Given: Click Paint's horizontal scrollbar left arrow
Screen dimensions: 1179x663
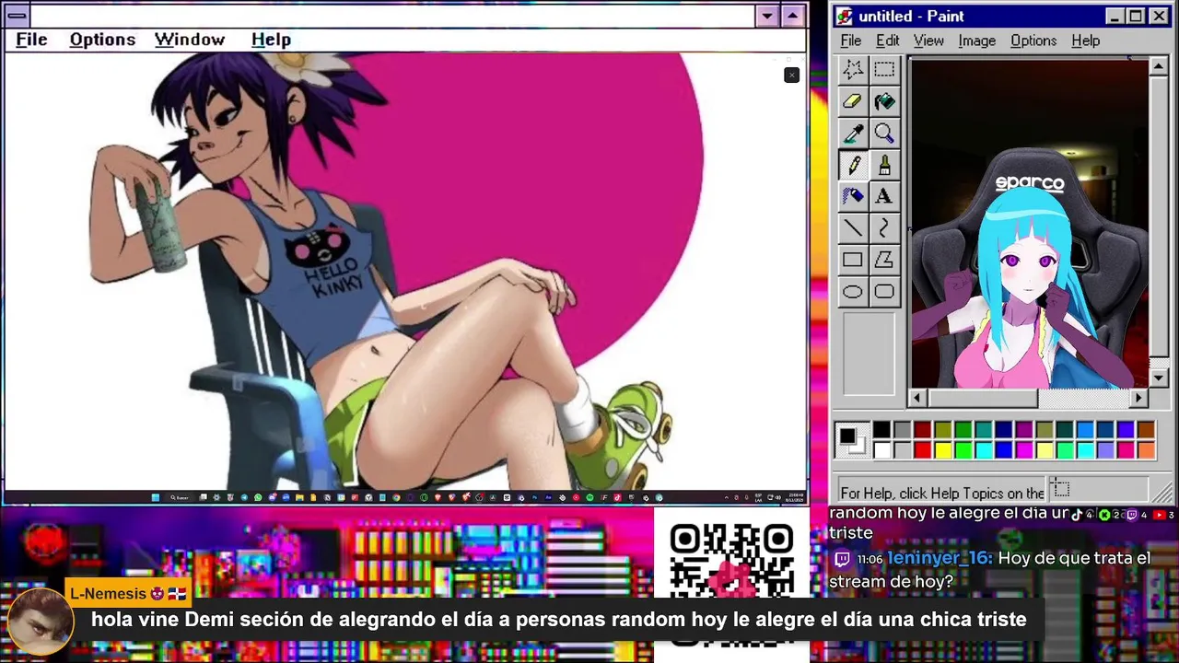Looking at the screenshot, I should pyautogui.click(x=917, y=398).
